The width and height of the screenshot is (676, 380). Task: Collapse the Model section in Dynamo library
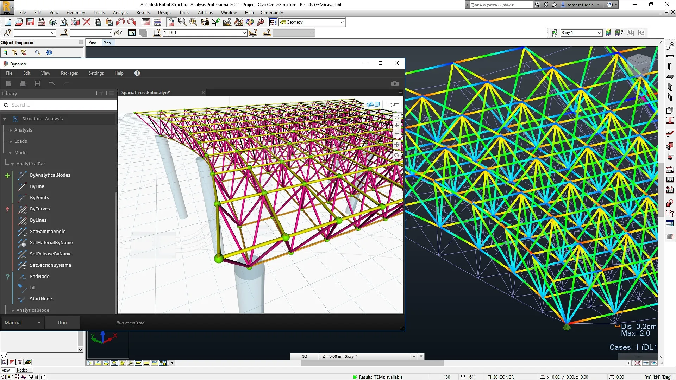(x=10, y=152)
